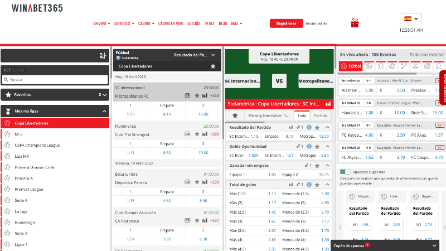
Task: Open statistics chart in red match header
Action: [328, 104]
